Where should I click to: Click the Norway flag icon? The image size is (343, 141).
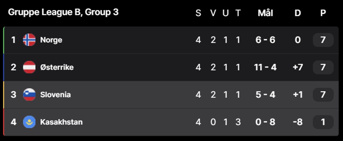point(29,40)
